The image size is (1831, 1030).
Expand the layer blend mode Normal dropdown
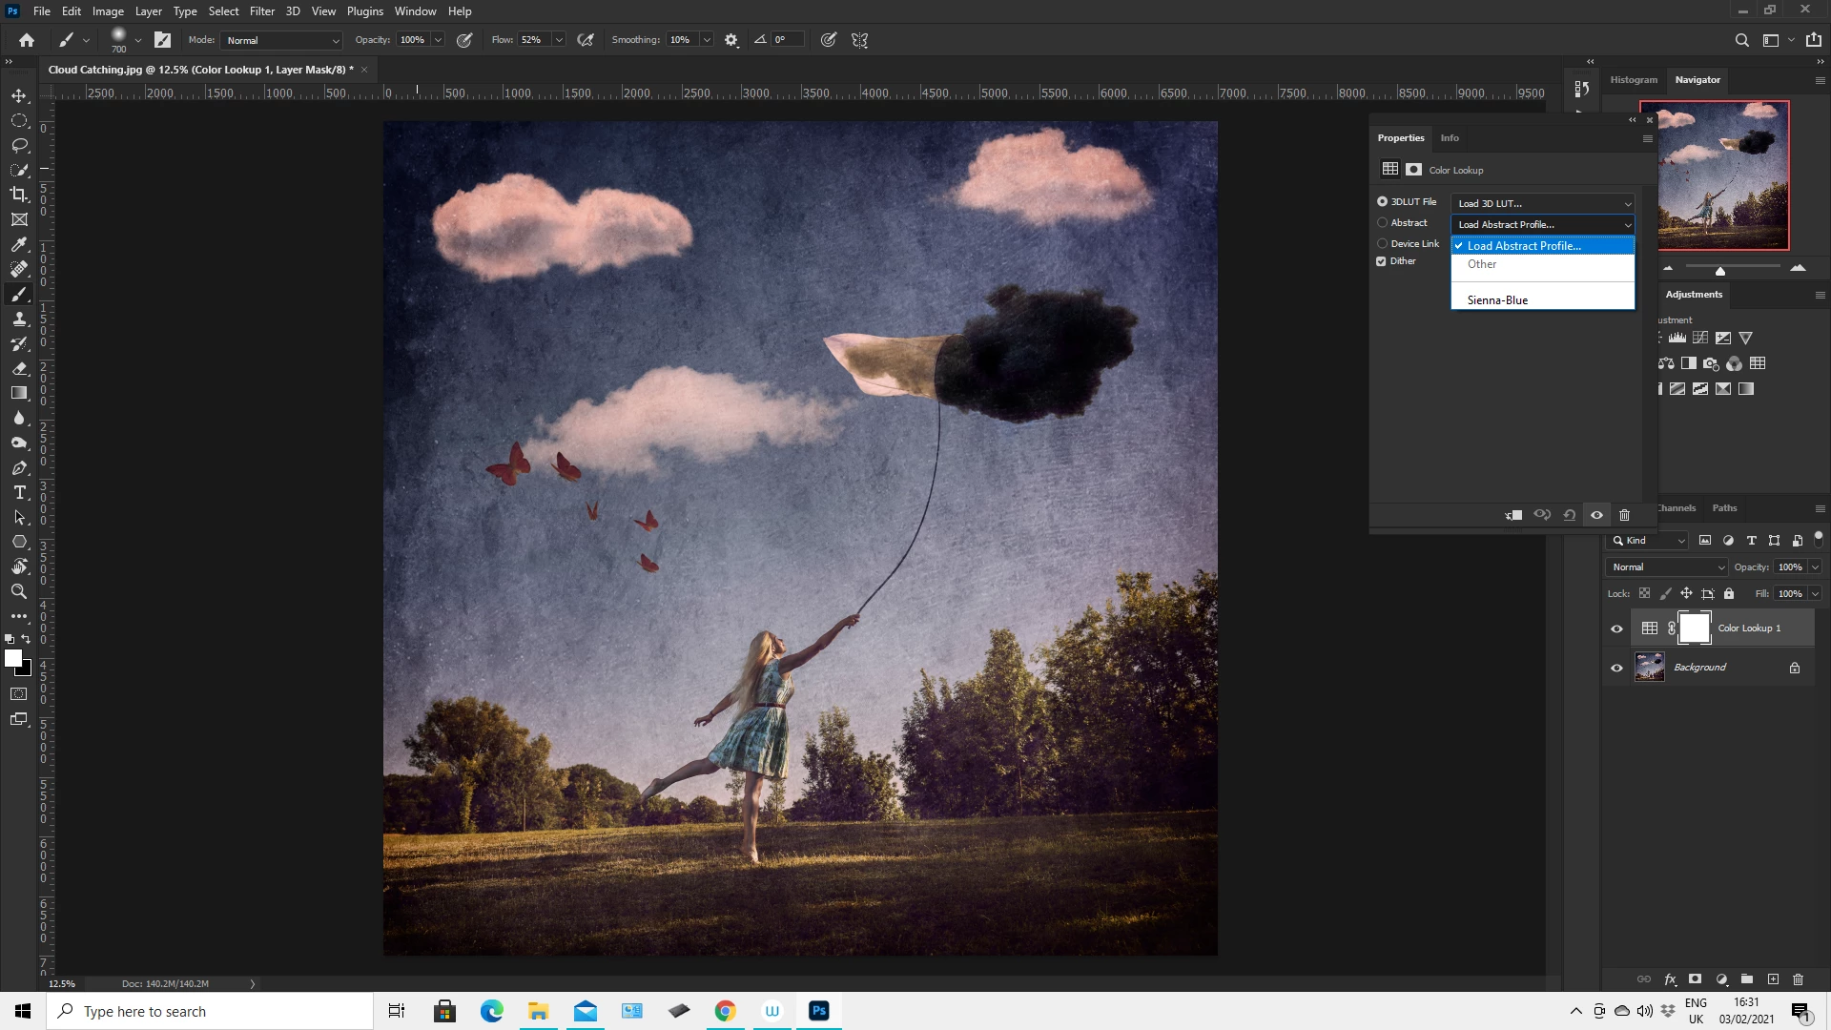pyautogui.click(x=1667, y=567)
